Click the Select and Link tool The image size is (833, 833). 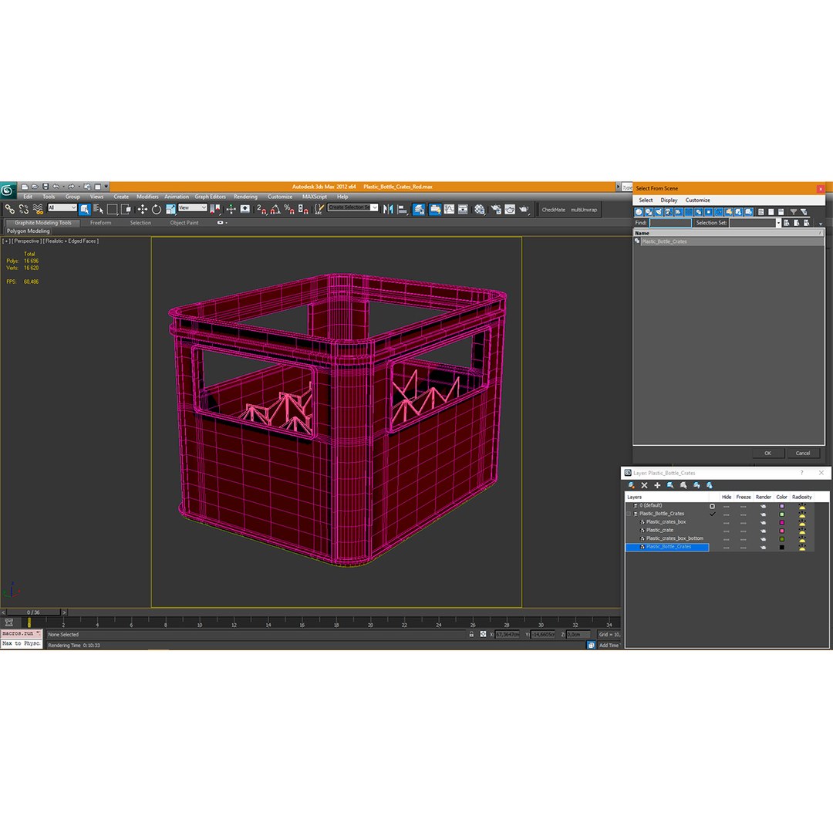click(x=9, y=209)
